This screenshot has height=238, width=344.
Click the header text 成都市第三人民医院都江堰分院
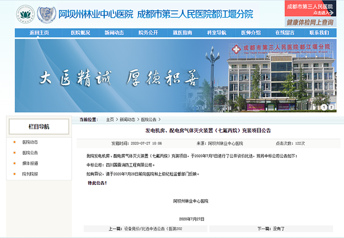point(195,14)
